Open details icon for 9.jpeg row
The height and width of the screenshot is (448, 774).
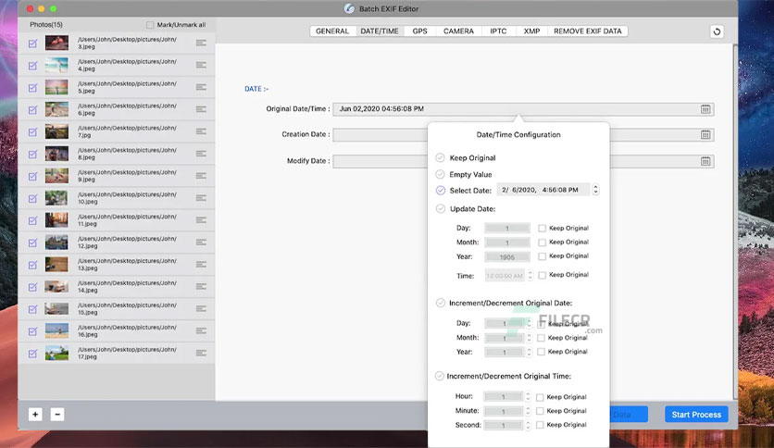201,176
